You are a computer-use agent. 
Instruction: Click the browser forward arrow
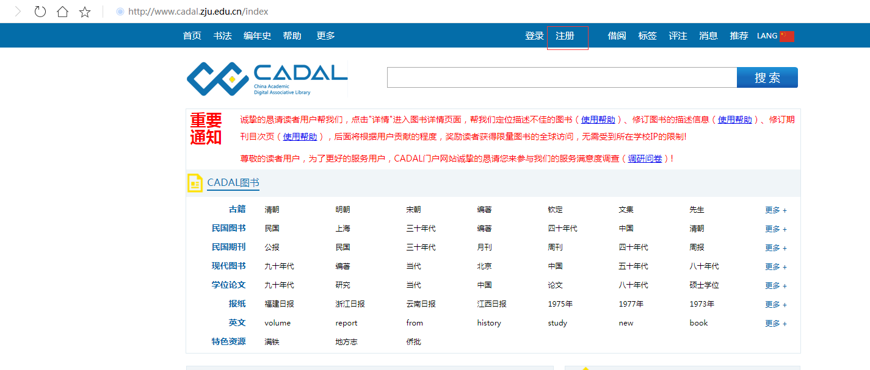[18, 12]
